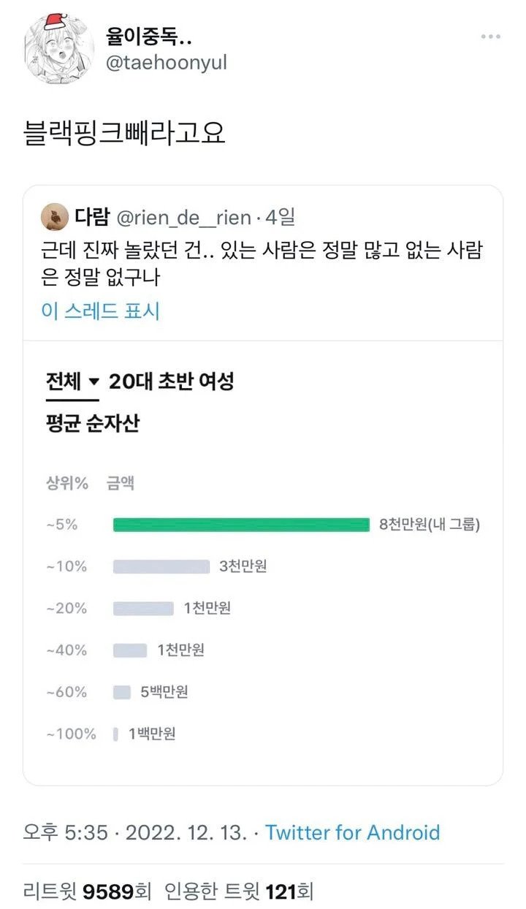Viewport: 526px width, 909px height.
Task: Open the tweet's three-dot more menu
Action: 490,37
